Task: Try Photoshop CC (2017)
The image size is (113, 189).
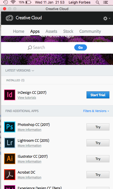Action: (98, 127)
